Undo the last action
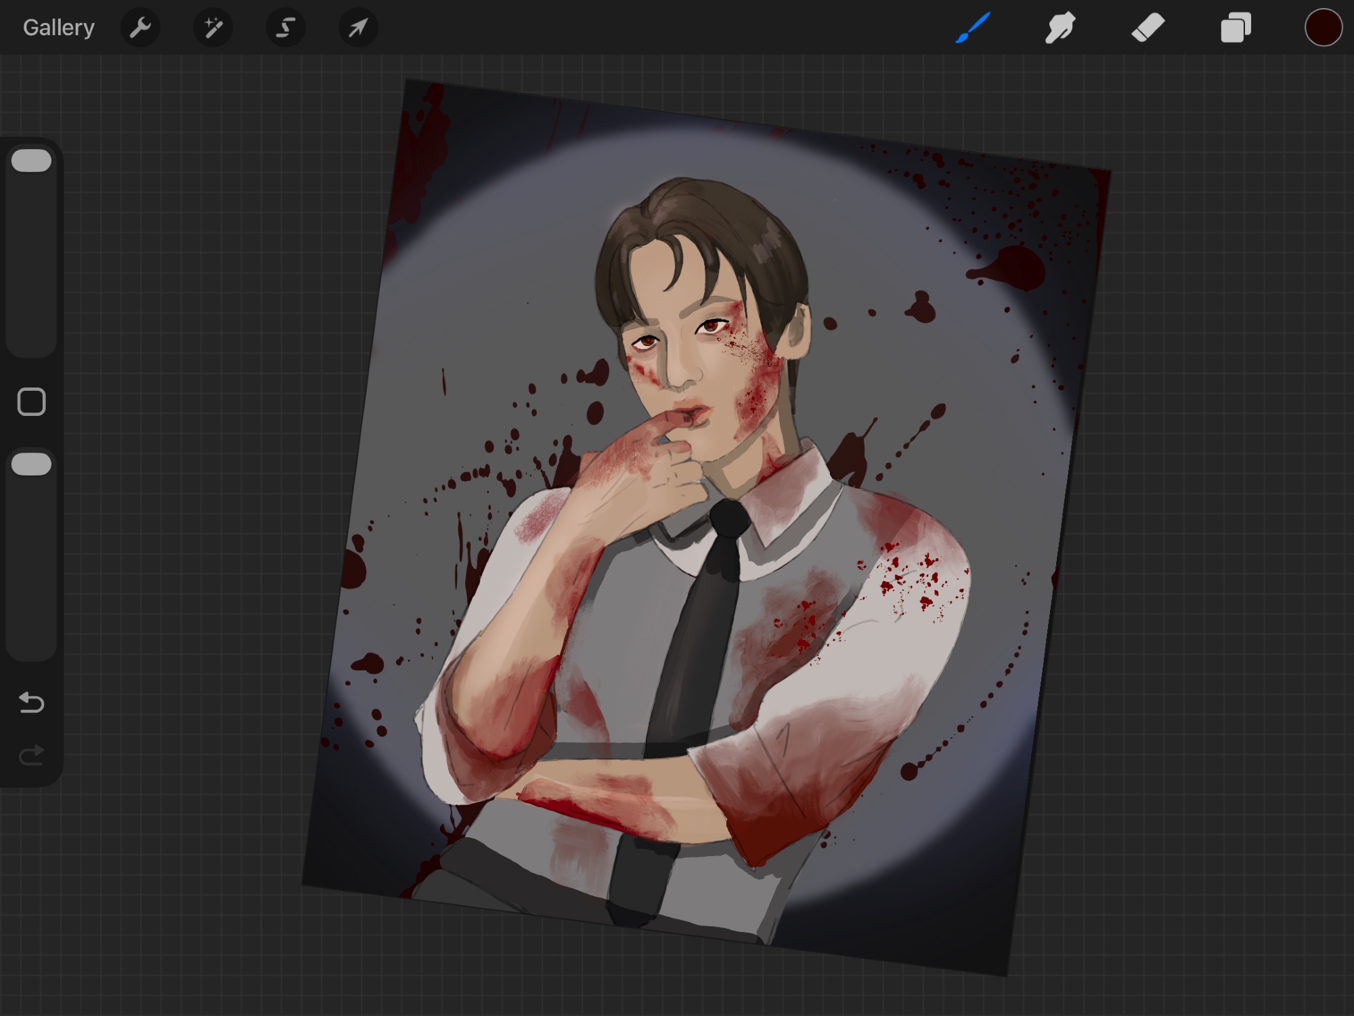Viewport: 1354px width, 1016px height. (x=32, y=703)
